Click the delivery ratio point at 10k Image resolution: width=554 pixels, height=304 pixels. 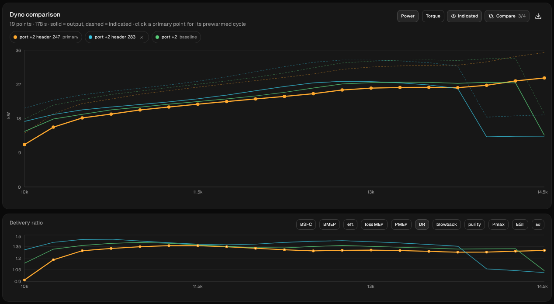[24, 280]
